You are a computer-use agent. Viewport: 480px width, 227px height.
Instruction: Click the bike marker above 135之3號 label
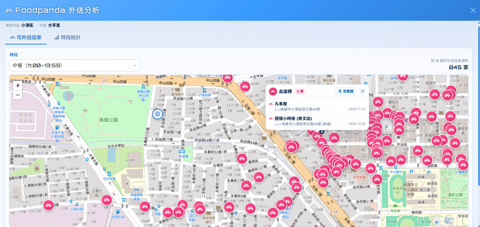click(334, 138)
